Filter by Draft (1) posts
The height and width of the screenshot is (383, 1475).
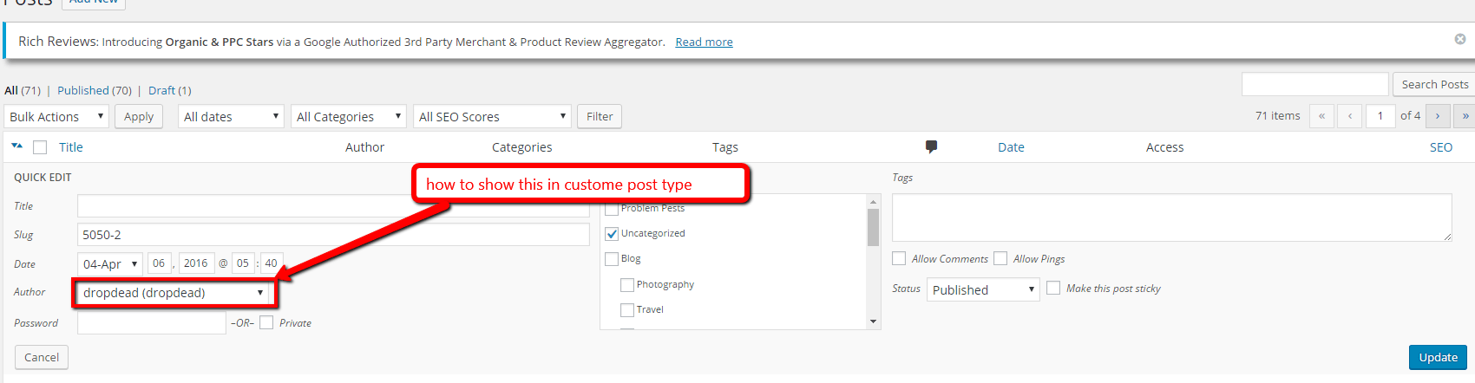pos(170,90)
